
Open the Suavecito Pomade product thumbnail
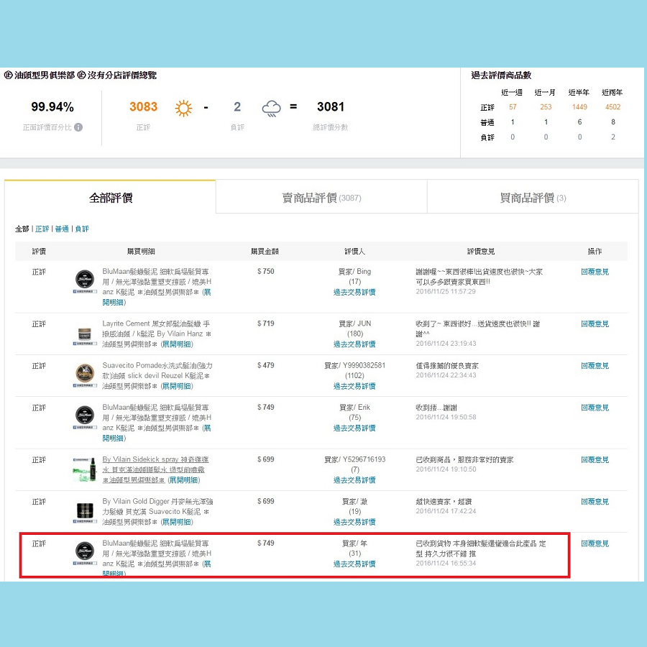coord(85,375)
